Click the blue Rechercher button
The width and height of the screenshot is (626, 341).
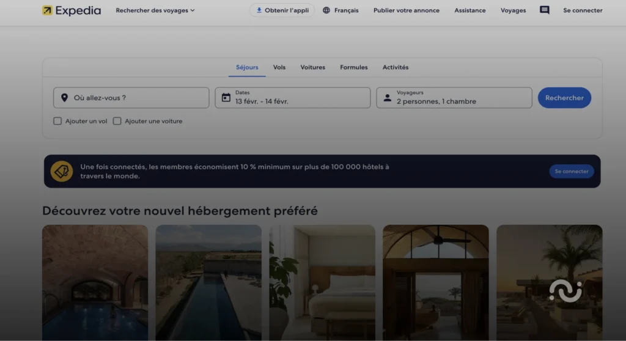[564, 98]
